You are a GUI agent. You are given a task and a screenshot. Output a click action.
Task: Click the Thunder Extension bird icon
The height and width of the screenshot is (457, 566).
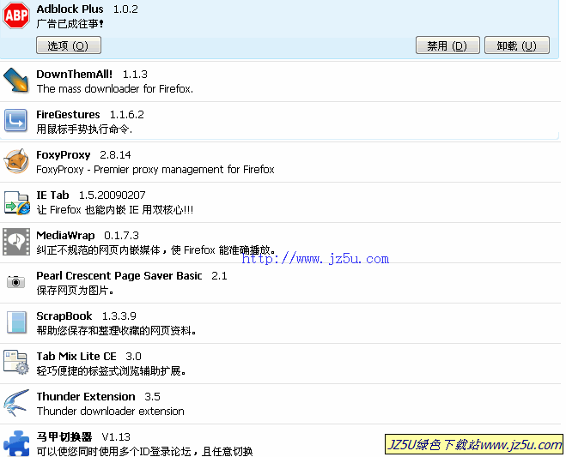16,403
